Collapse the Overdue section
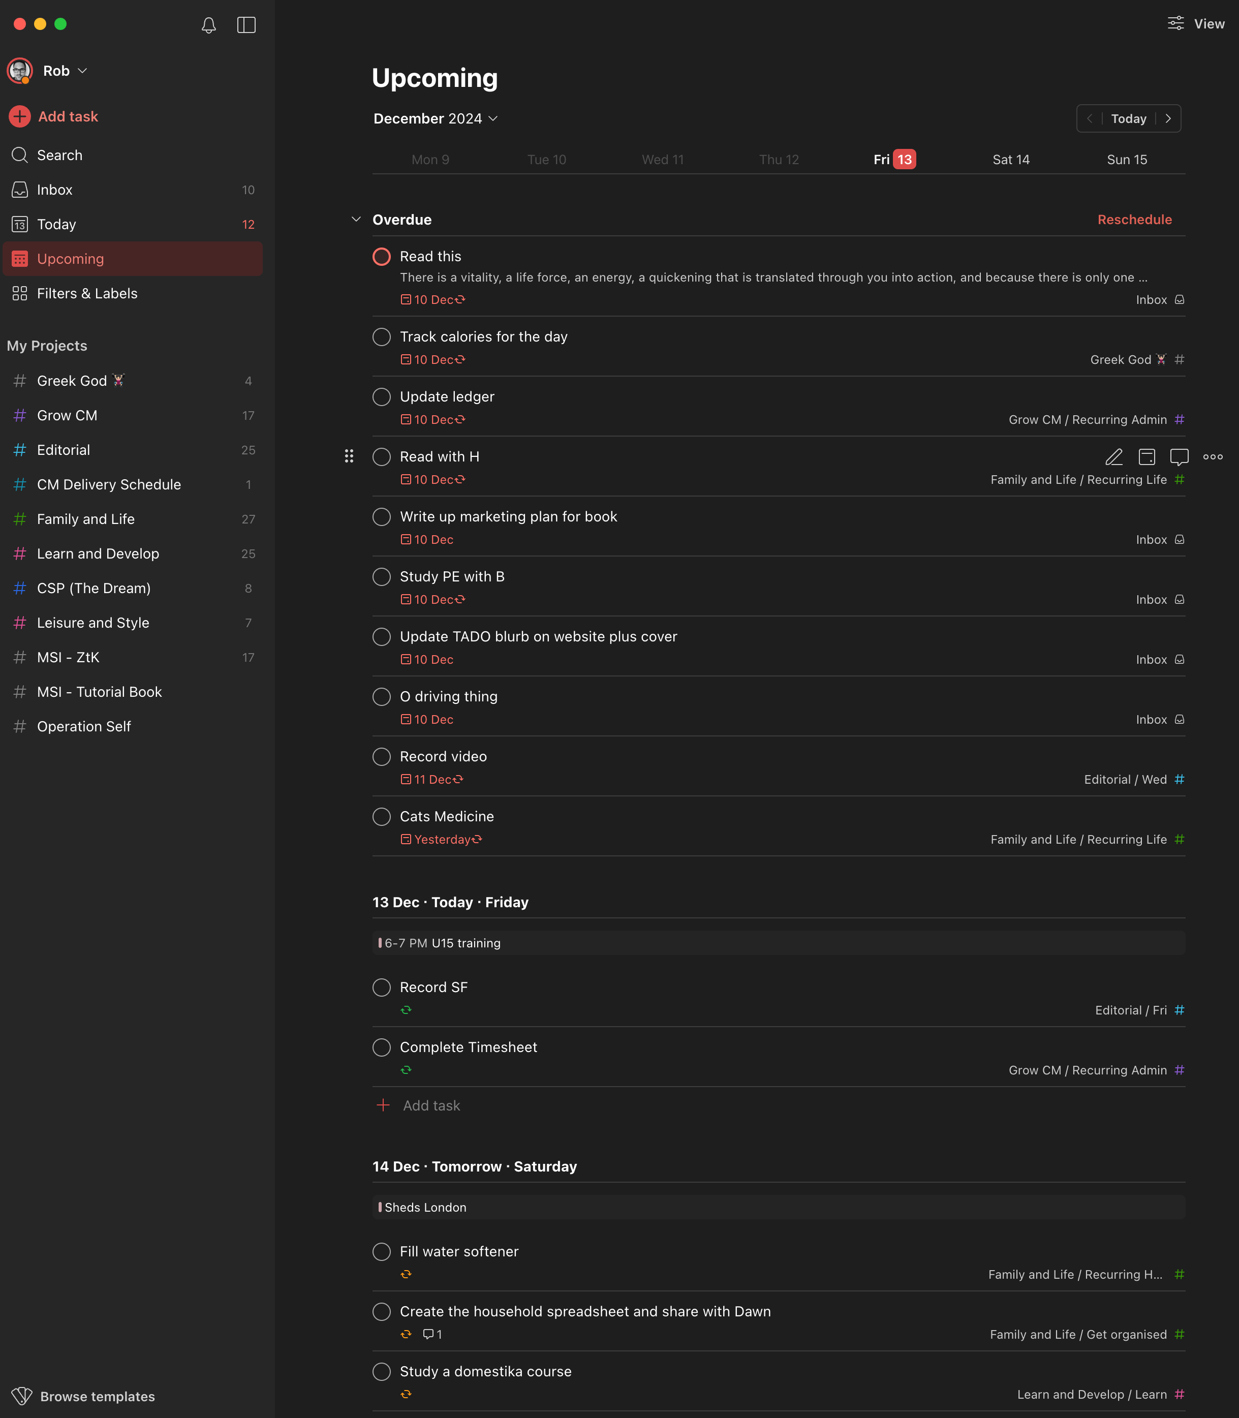The image size is (1239, 1418). 356,219
